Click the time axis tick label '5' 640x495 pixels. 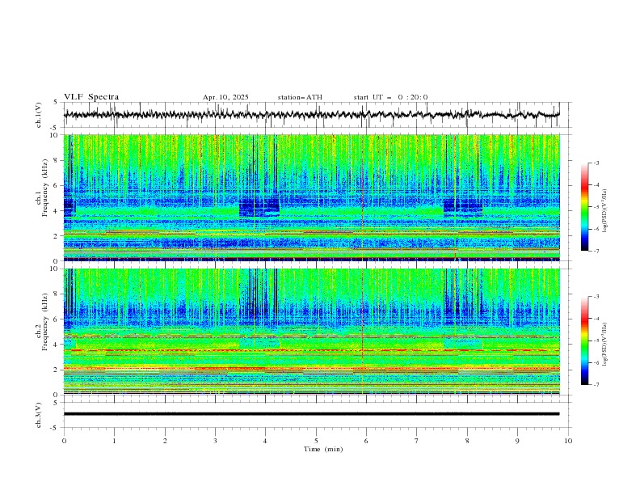316,441
